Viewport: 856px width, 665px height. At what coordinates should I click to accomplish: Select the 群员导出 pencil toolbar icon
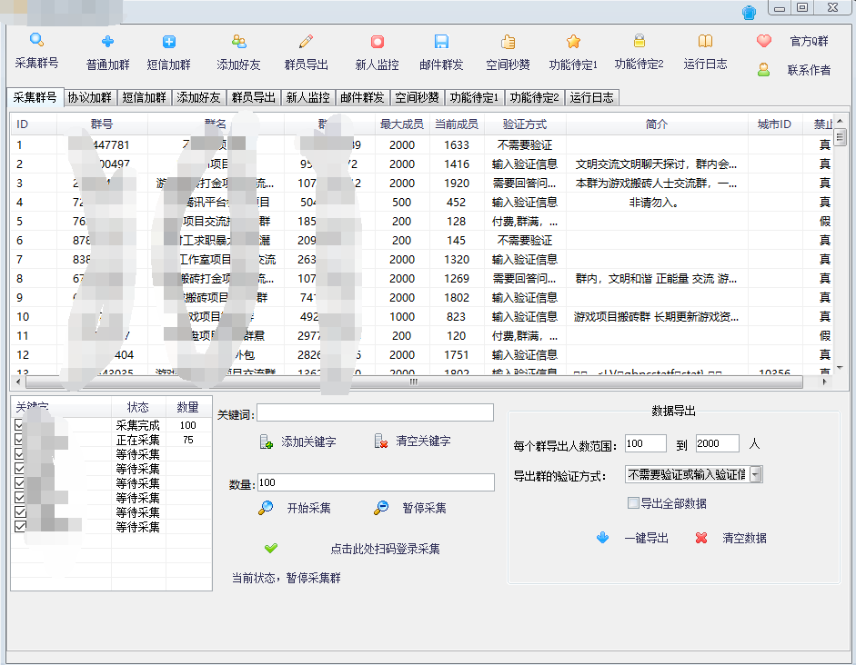coord(306,42)
